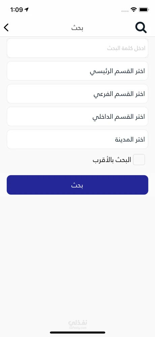Screen dimensions: 155x337
Task: Tap the home indicator bar at the bottom
Action: coord(77,333)
